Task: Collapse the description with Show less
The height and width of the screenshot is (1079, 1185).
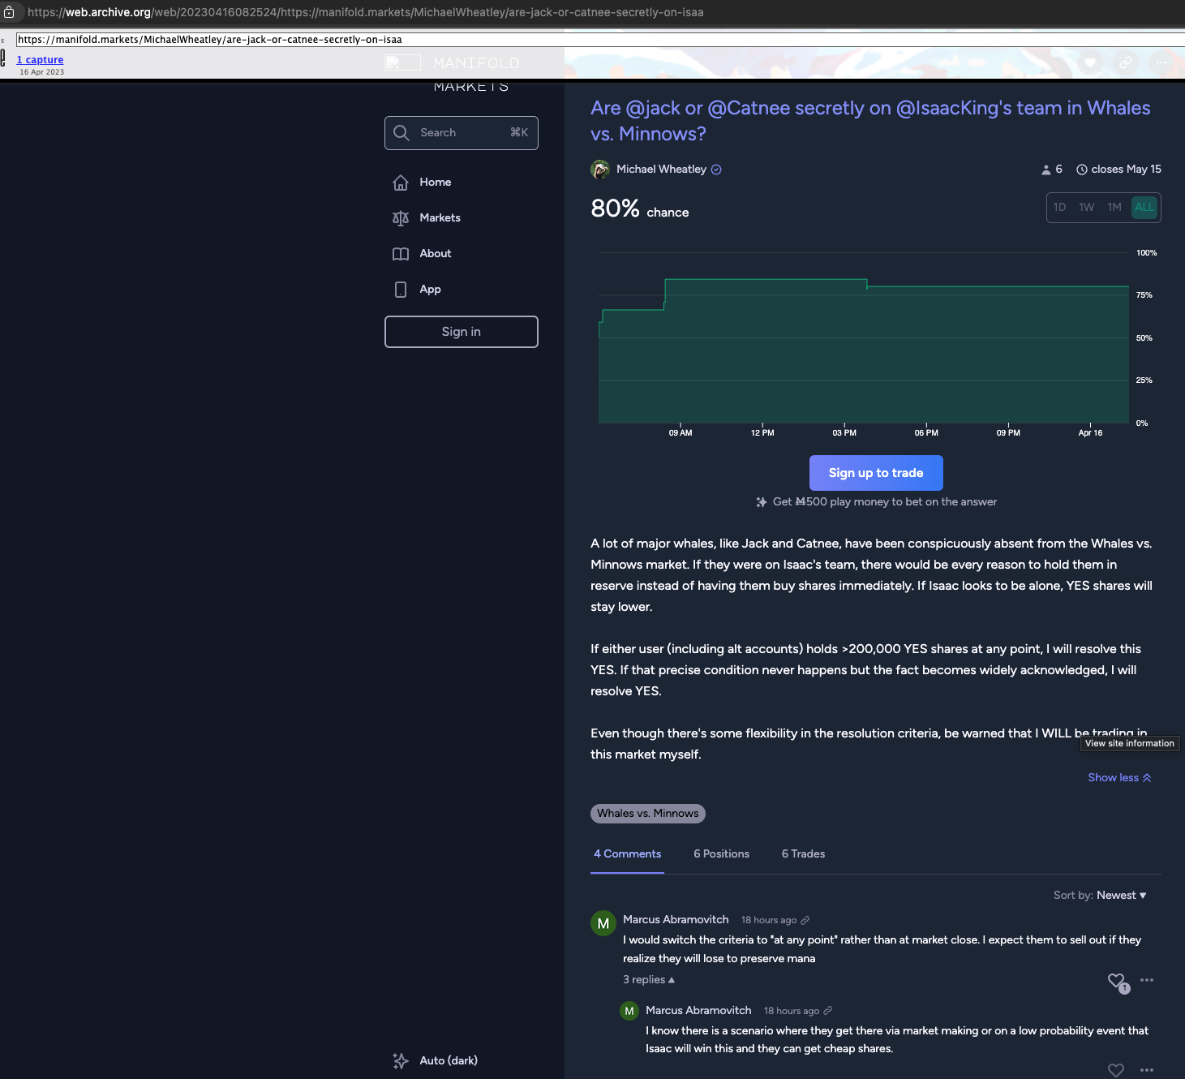Action: (1120, 778)
